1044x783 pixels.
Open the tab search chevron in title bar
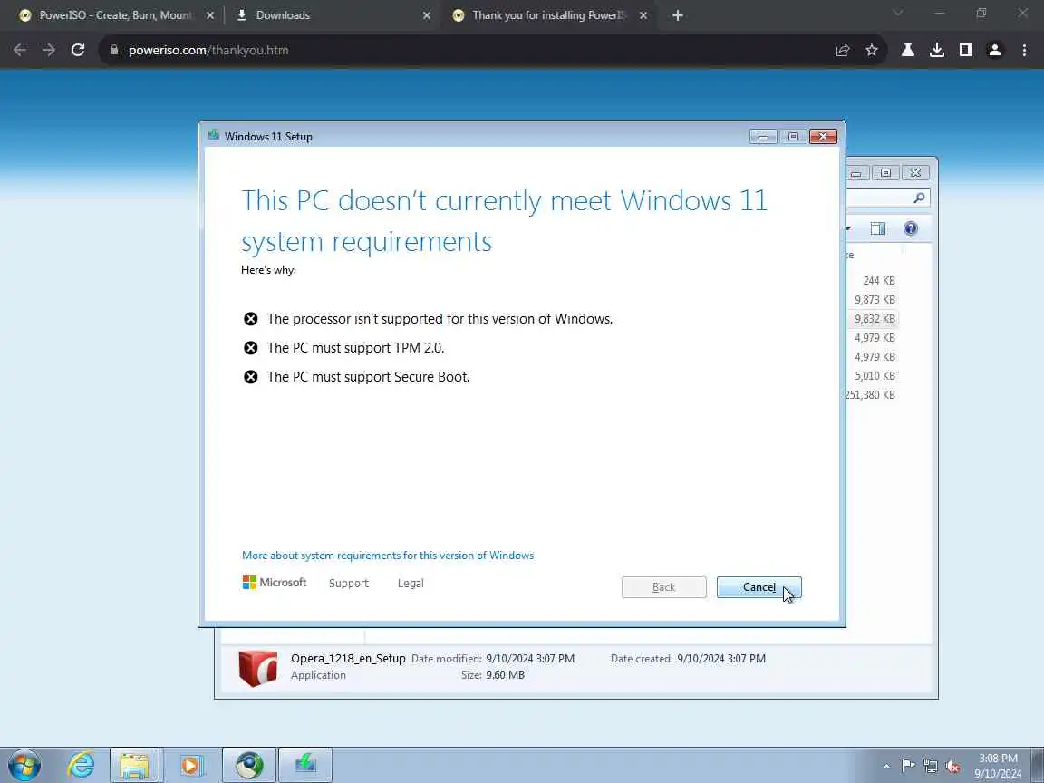(897, 14)
